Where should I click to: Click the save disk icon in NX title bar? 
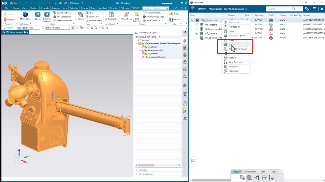click(11, 3)
